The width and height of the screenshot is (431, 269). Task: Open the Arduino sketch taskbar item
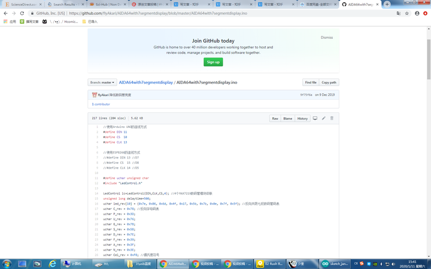335,264
